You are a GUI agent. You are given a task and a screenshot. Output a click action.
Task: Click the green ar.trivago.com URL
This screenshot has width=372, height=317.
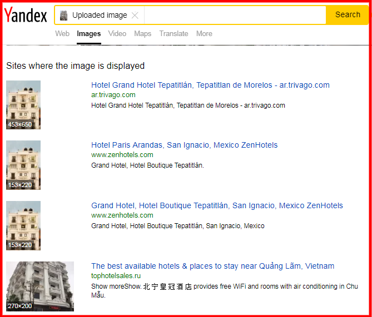point(113,95)
